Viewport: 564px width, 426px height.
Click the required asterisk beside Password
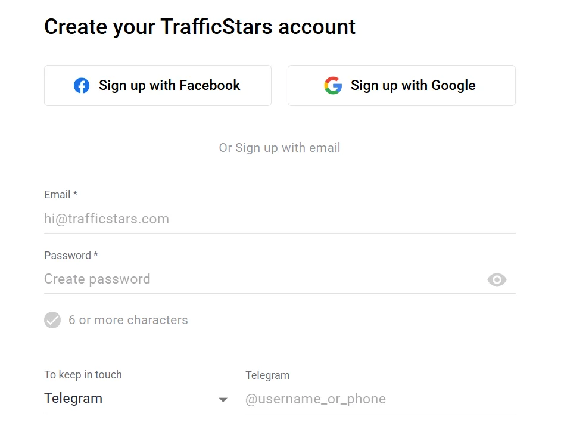96,255
